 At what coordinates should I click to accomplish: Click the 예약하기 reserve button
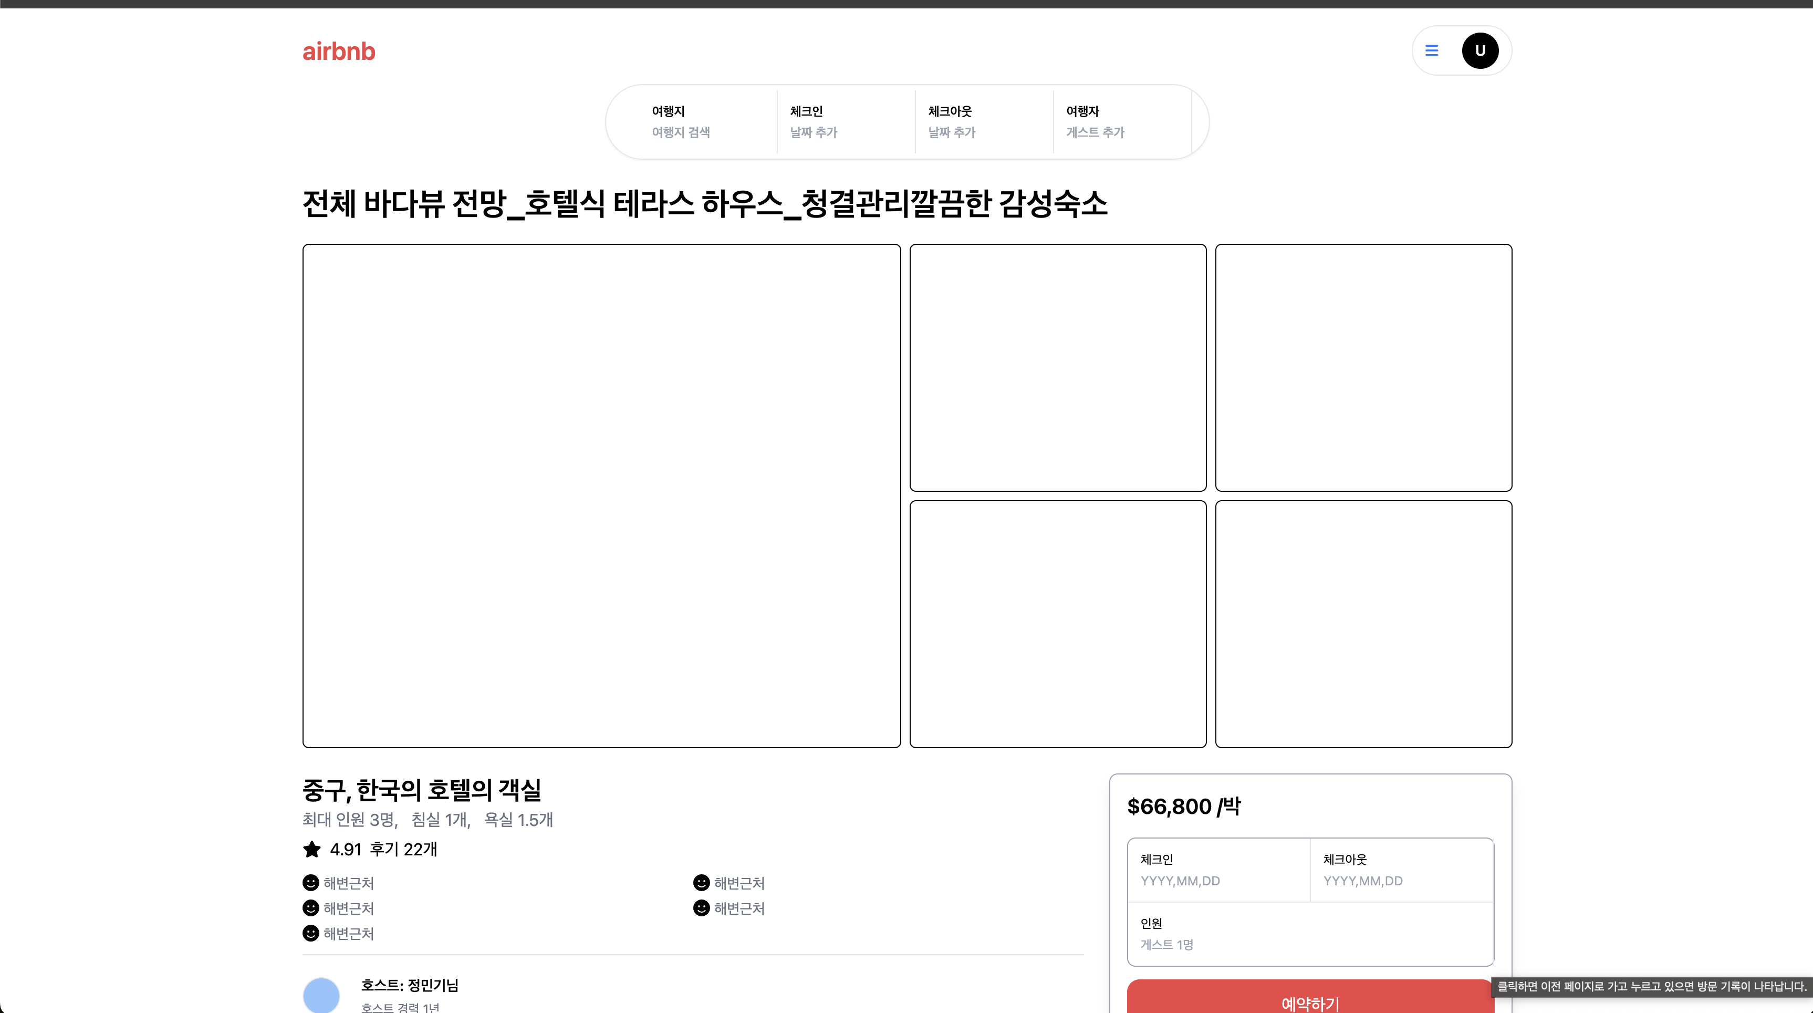point(1310,1000)
